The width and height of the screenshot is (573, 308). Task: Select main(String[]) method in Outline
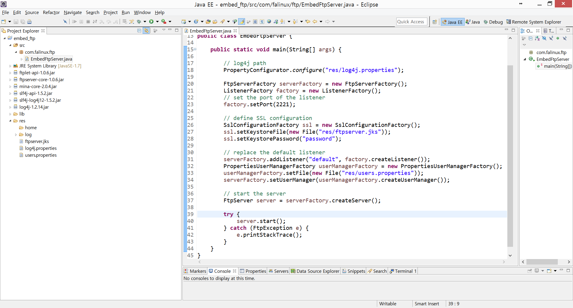click(557, 66)
